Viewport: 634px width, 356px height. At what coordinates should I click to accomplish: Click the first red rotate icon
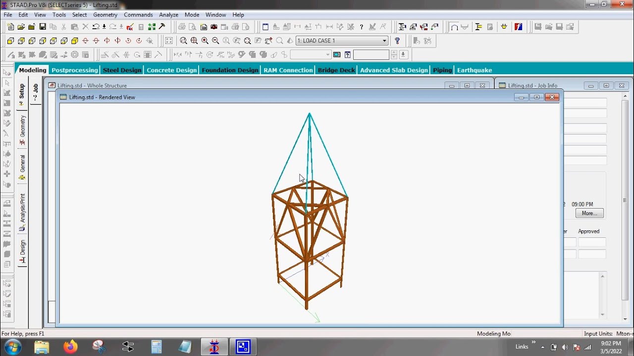[x=85, y=41]
